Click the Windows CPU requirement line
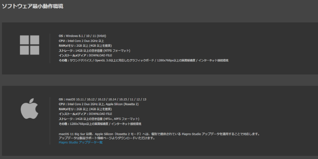This screenshot has width=318, height=159. click(x=81, y=41)
